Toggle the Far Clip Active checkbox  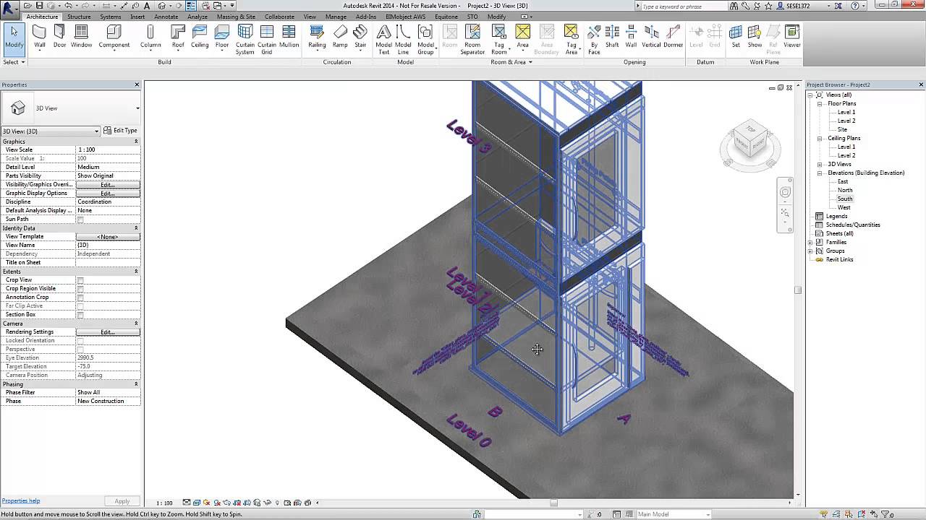(80, 306)
